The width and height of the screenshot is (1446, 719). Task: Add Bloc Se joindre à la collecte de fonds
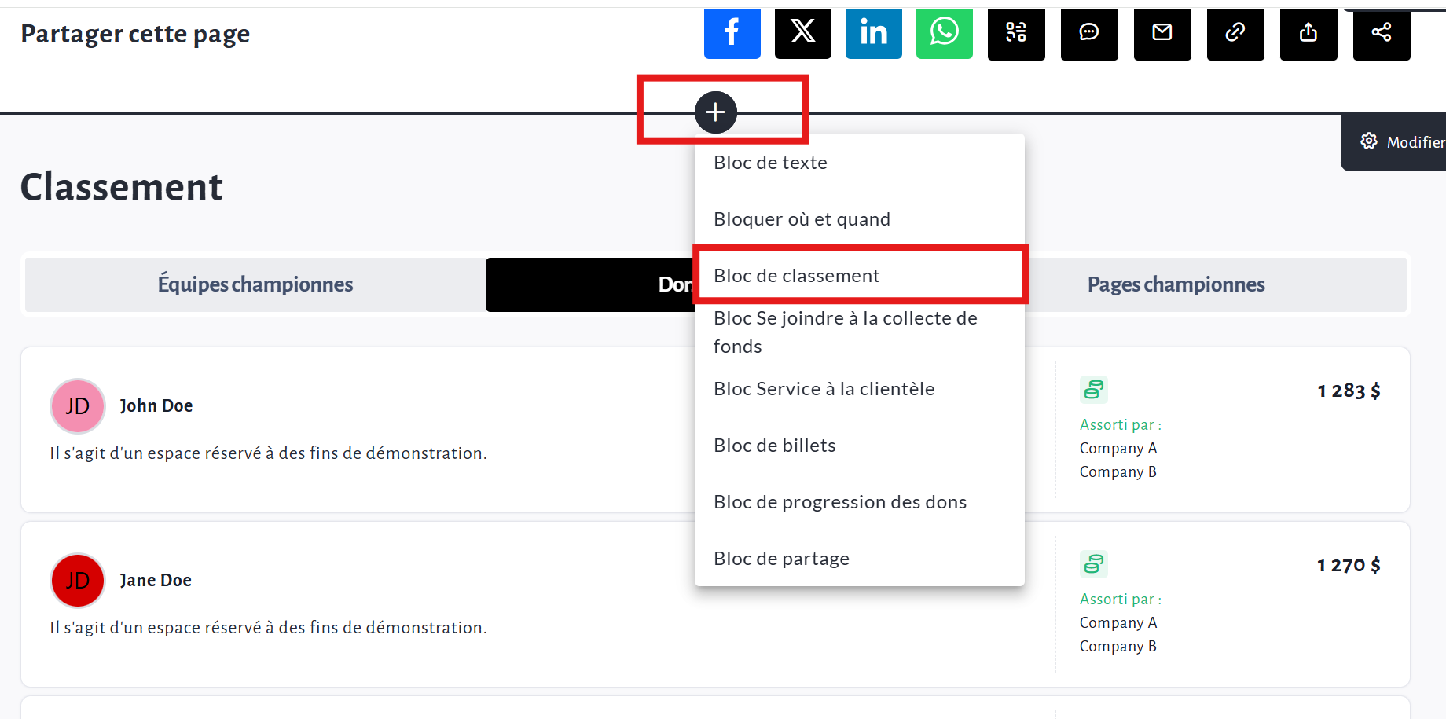(x=845, y=332)
